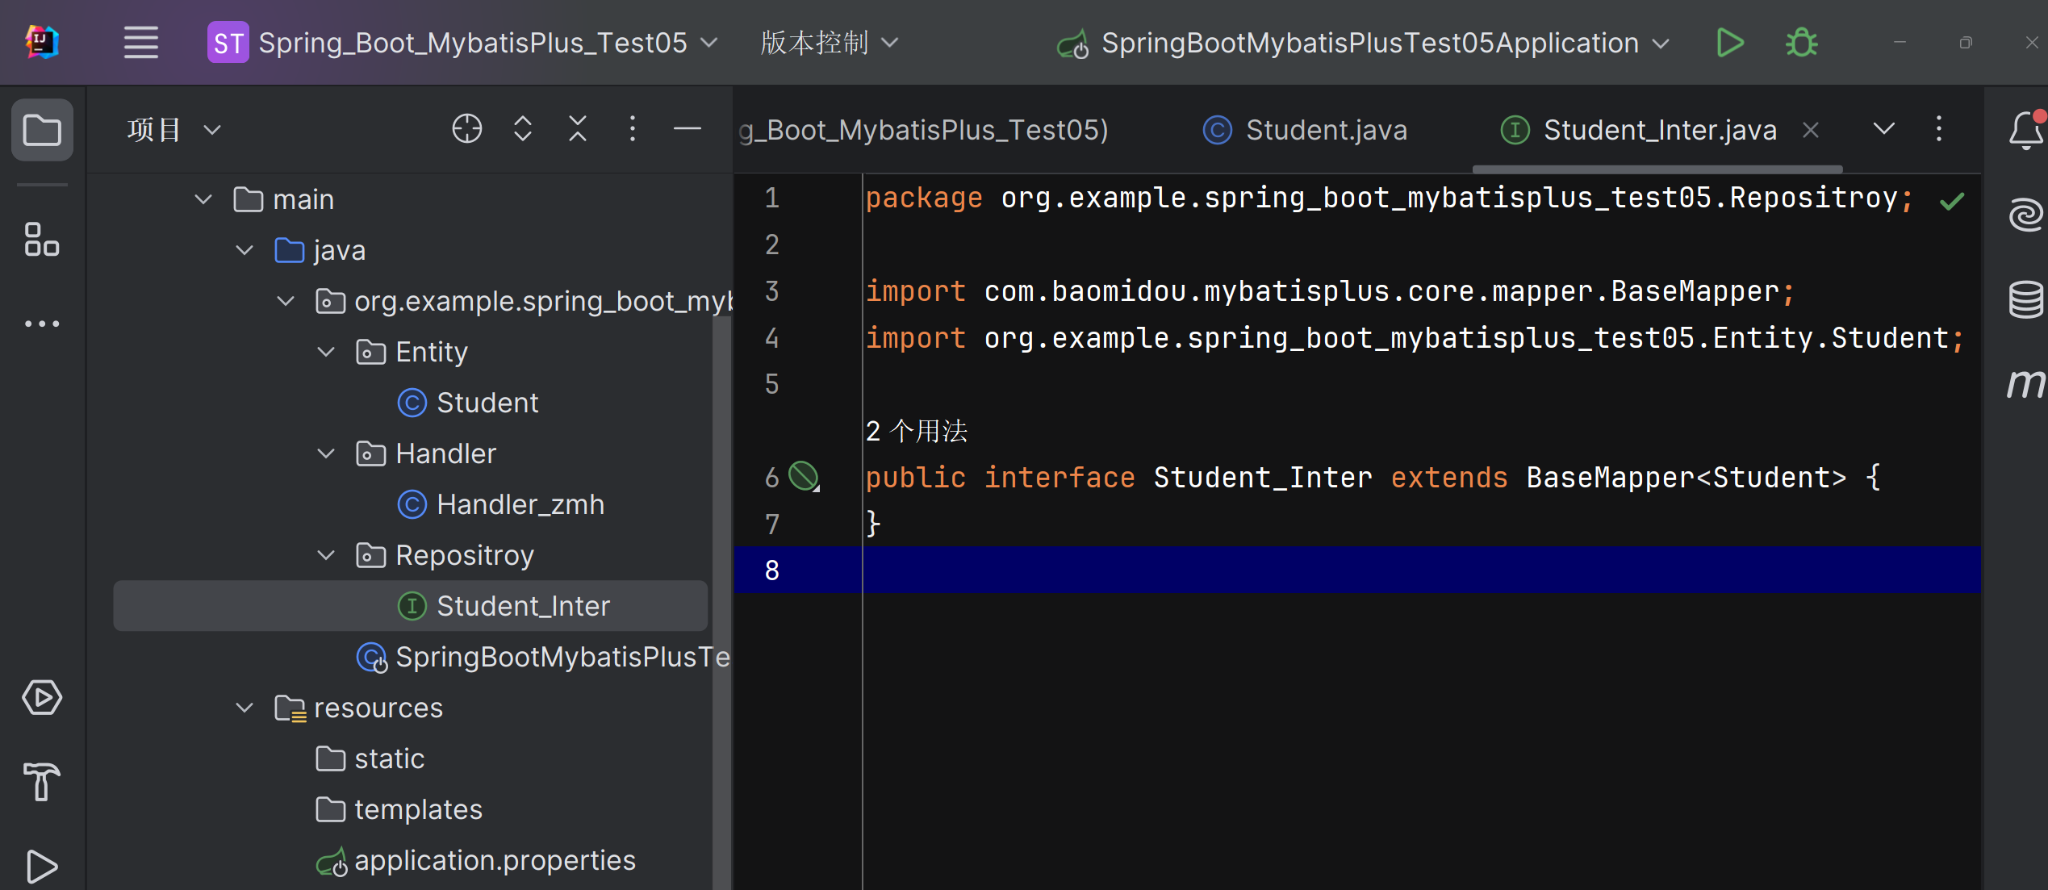Image resolution: width=2048 pixels, height=890 pixels.
Task: Click the green Run application button
Action: pyautogui.click(x=1729, y=43)
